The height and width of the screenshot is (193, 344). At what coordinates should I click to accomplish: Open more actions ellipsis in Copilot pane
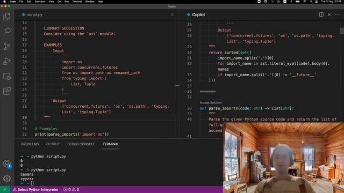(337, 14)
